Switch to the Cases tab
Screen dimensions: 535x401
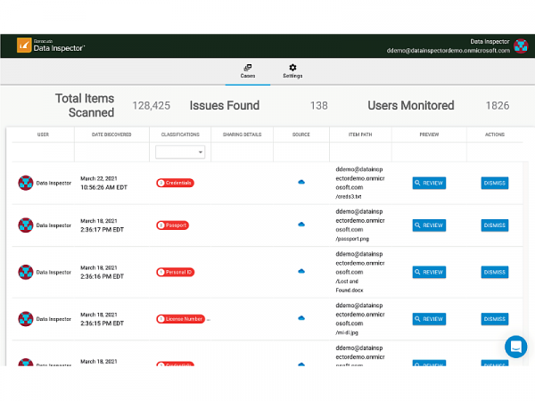pos(248,71)
